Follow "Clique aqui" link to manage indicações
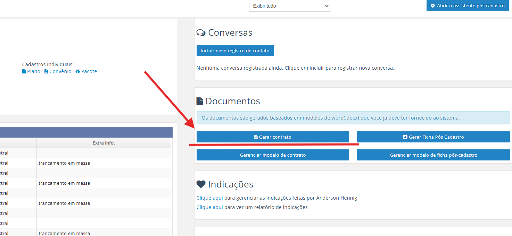The image size is (512, 236). click(209, 198)
